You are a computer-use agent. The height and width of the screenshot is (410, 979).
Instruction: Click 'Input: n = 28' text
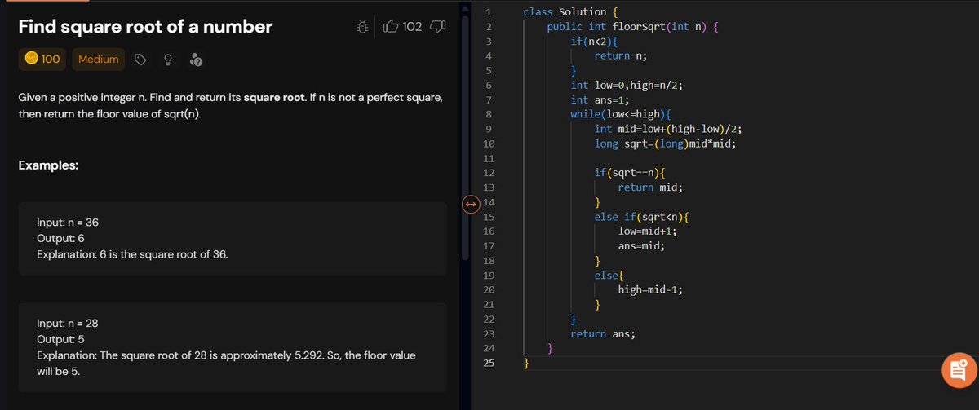(68, 324)
